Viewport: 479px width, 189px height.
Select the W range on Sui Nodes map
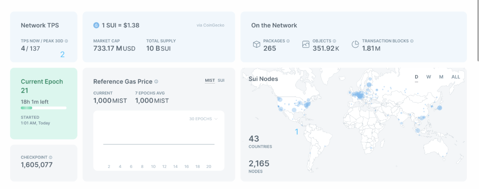click(x=428, y=77)
